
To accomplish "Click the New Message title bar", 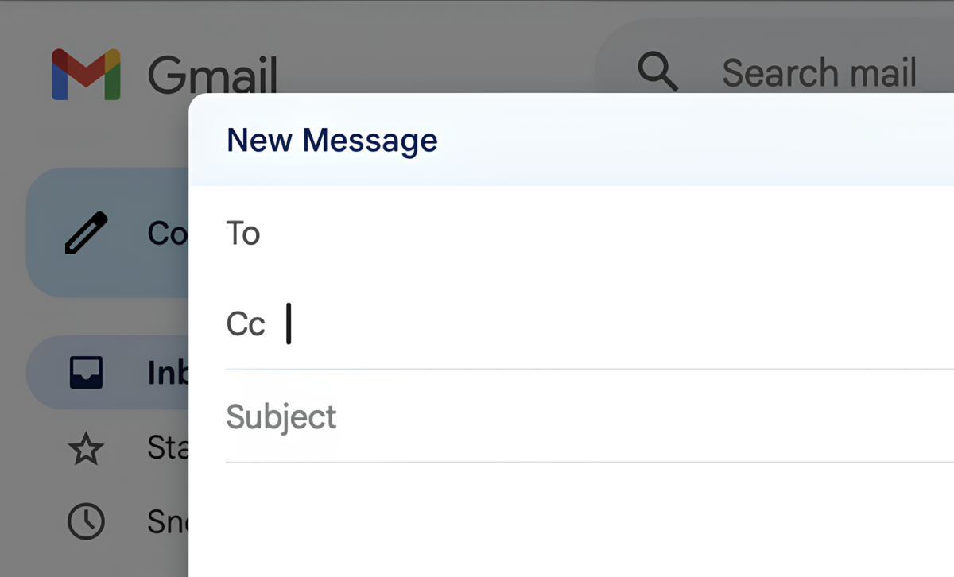I will tap(556, 141).
